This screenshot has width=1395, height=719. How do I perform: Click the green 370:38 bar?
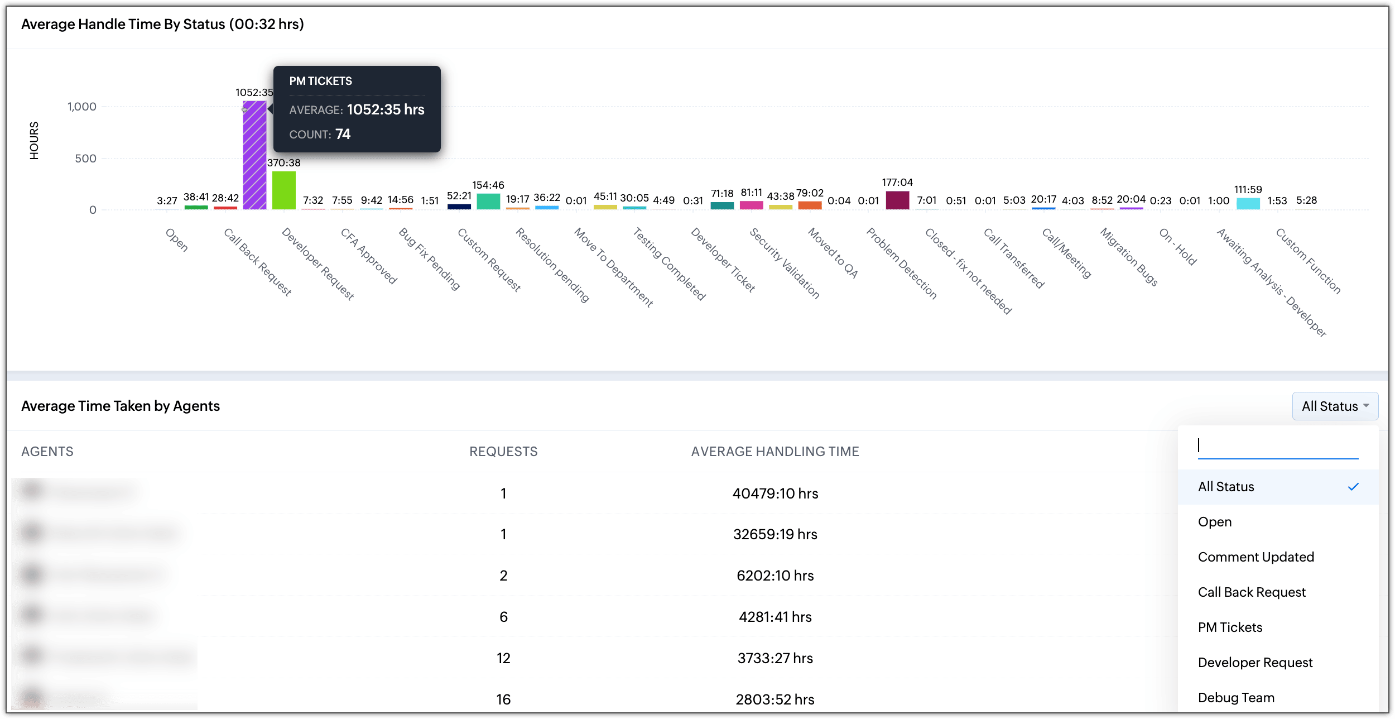coord(283,191)
